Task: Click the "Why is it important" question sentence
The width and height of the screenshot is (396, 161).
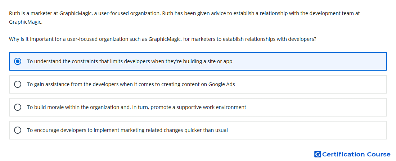Action: point(163,39)
